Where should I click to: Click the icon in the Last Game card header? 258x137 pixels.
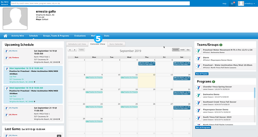pyautogui.click(x=59, y=136)
